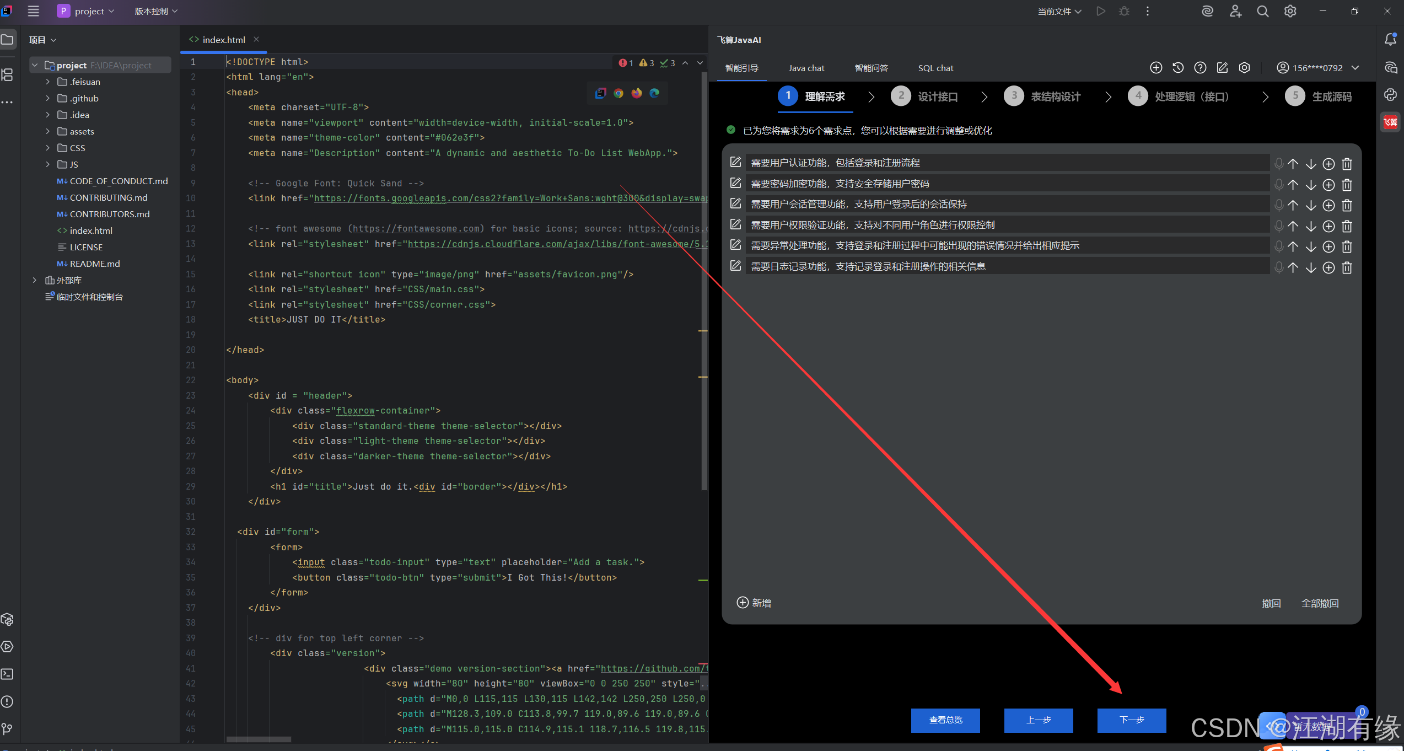The width and height of the screenshot is (1404, 751).
Task: Open Search Everywhere magnifier
Action: point(1263,11)
